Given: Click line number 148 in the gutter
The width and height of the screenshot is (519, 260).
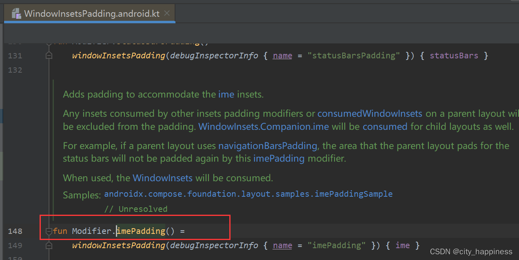Looking at the screenshot, I should (15, 231).
